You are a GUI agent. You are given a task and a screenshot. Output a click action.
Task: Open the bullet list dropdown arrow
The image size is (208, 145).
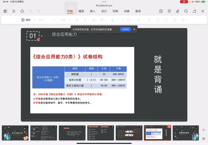pos(132,20)
